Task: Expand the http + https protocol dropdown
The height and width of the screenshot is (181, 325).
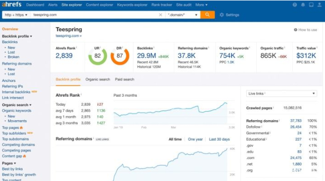Action: (x=16, y=15)
